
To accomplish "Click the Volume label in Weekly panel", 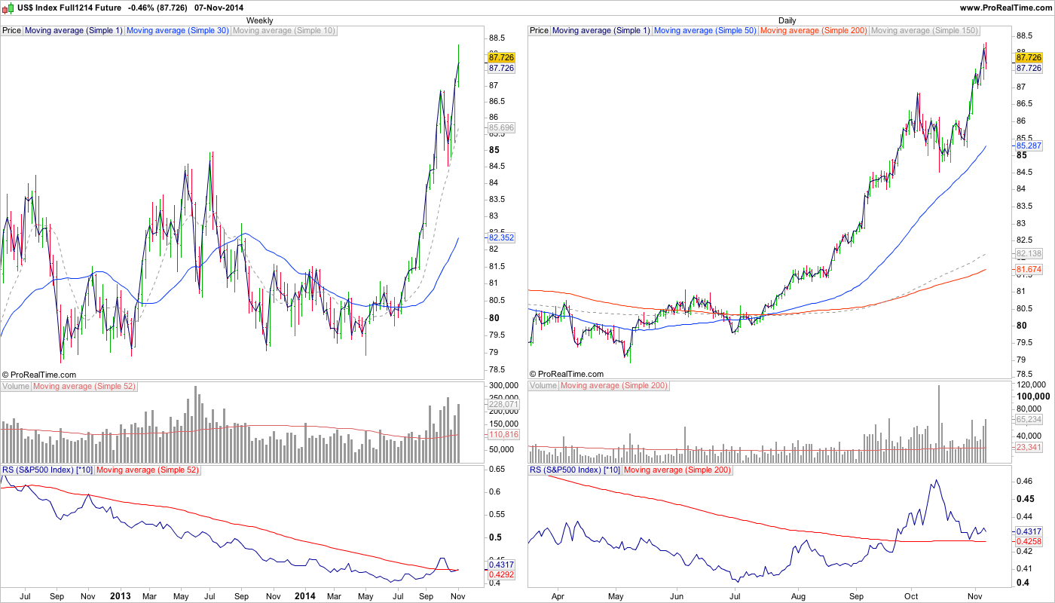I will pos(17,386).
